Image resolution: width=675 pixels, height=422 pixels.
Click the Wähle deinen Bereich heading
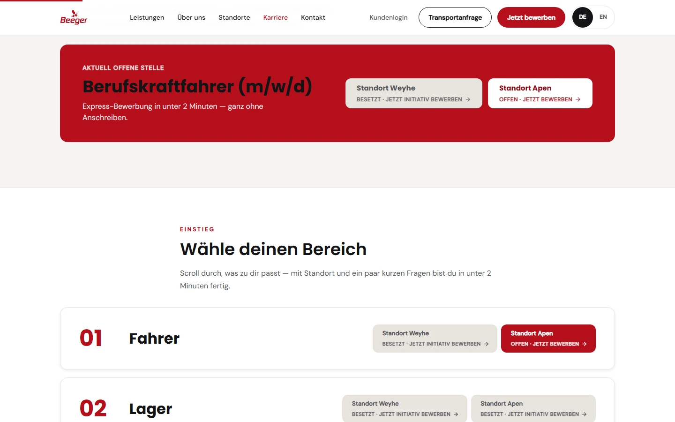[x=273, y=249]
